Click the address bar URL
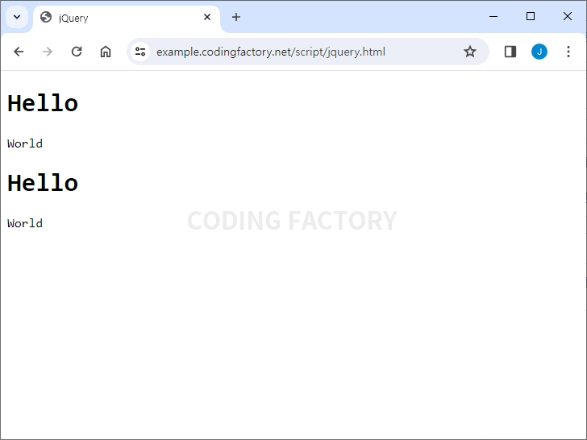 pos(271,52)
